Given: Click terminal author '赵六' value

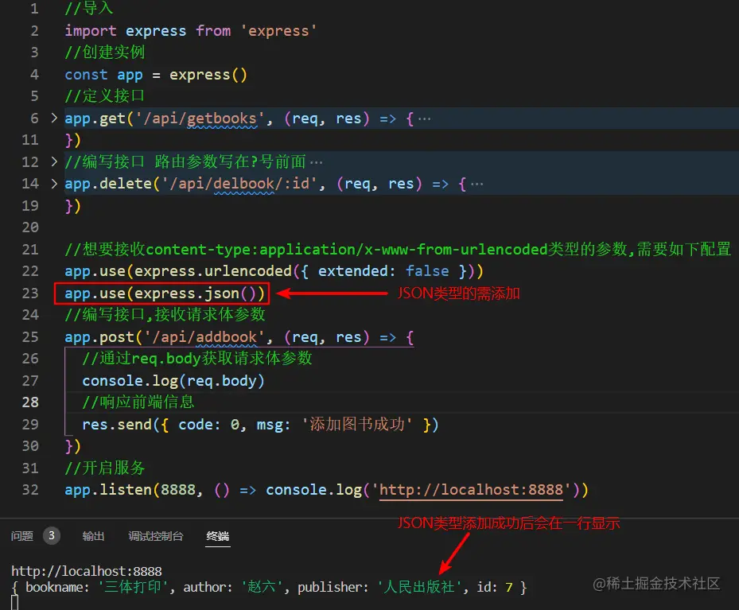Looking at the screenshot, I should point(263,587).
